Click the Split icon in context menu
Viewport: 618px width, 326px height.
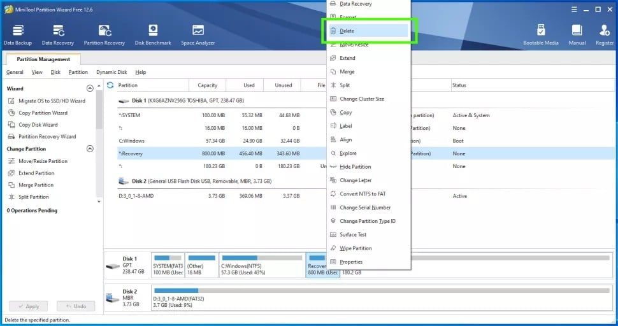pos(333,85)
